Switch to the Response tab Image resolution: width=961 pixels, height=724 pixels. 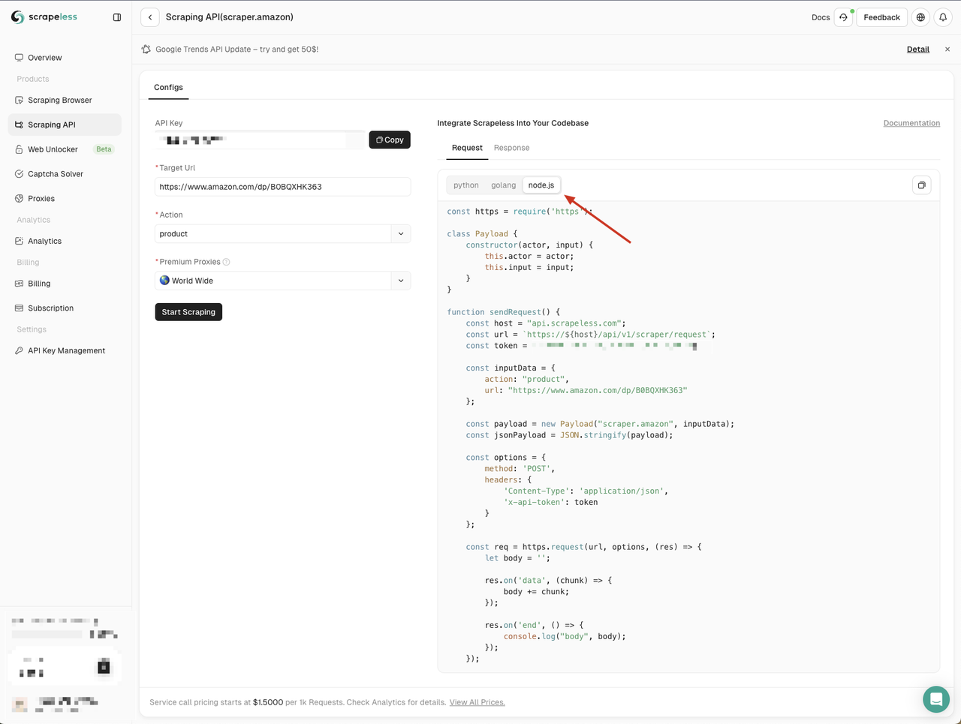tap(512, 148)
